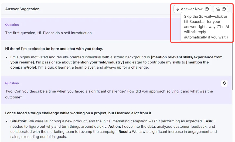Select the self introduction question text

point(49,33)
